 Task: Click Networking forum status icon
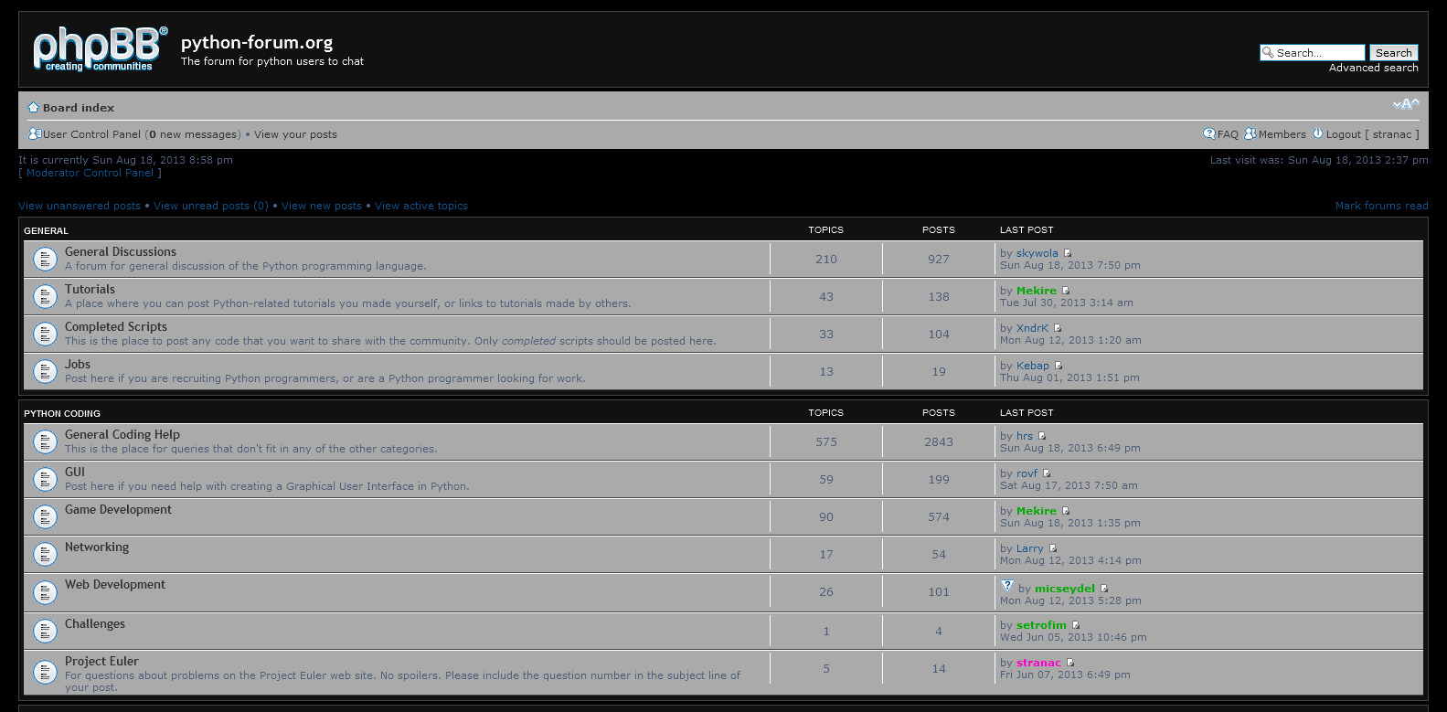click(x=45, y=555)
